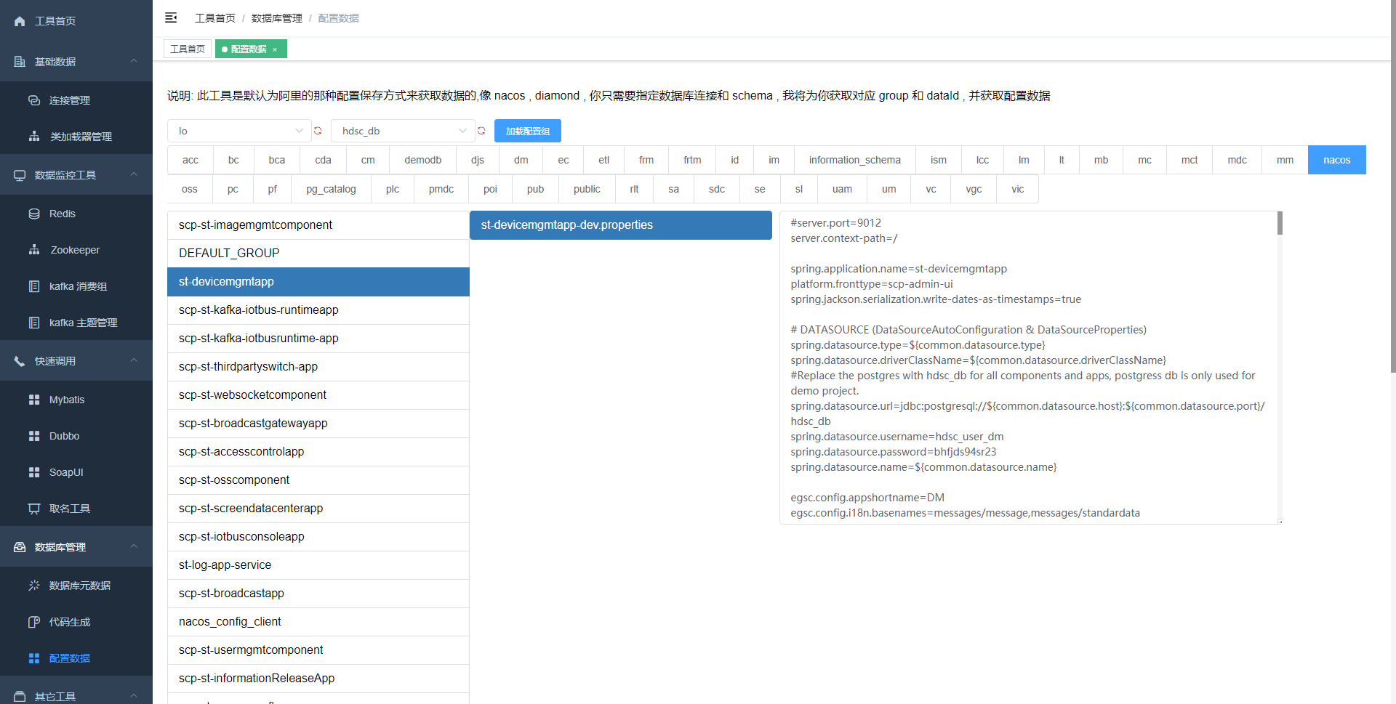Click the 取名工具 board icon
Image resolution: width=1396 pixels, height=704 pixels.
[x=34, y=509]
